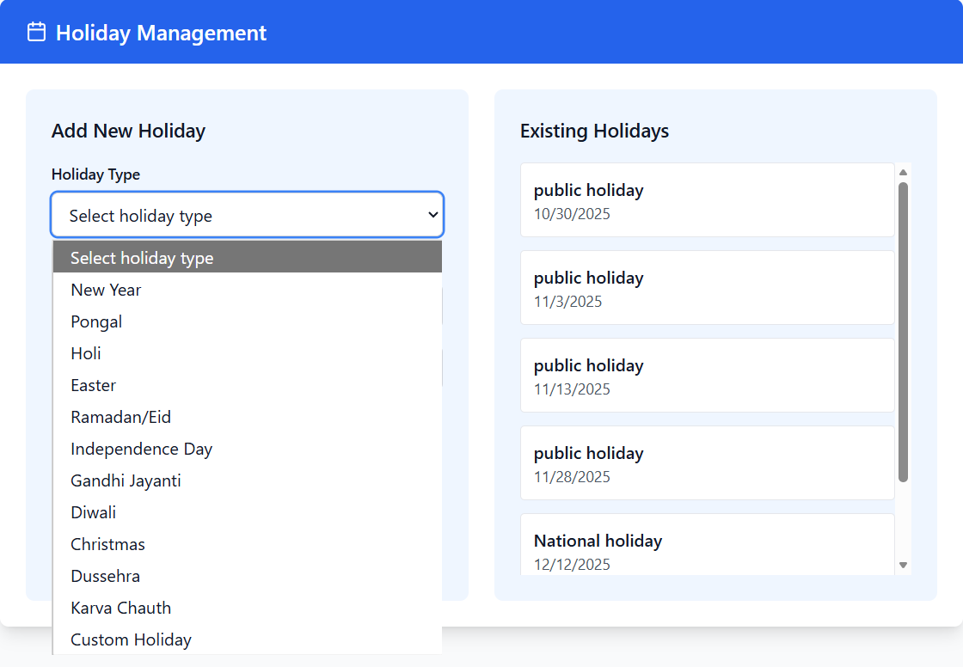The image size is (963, 667).
Task: Choose Gandhi Jayanti from the list
Action: [x=247, y=480]
